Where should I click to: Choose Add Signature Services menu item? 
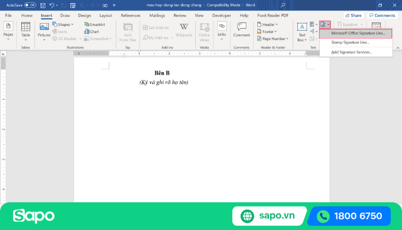[x=356, y=52]
